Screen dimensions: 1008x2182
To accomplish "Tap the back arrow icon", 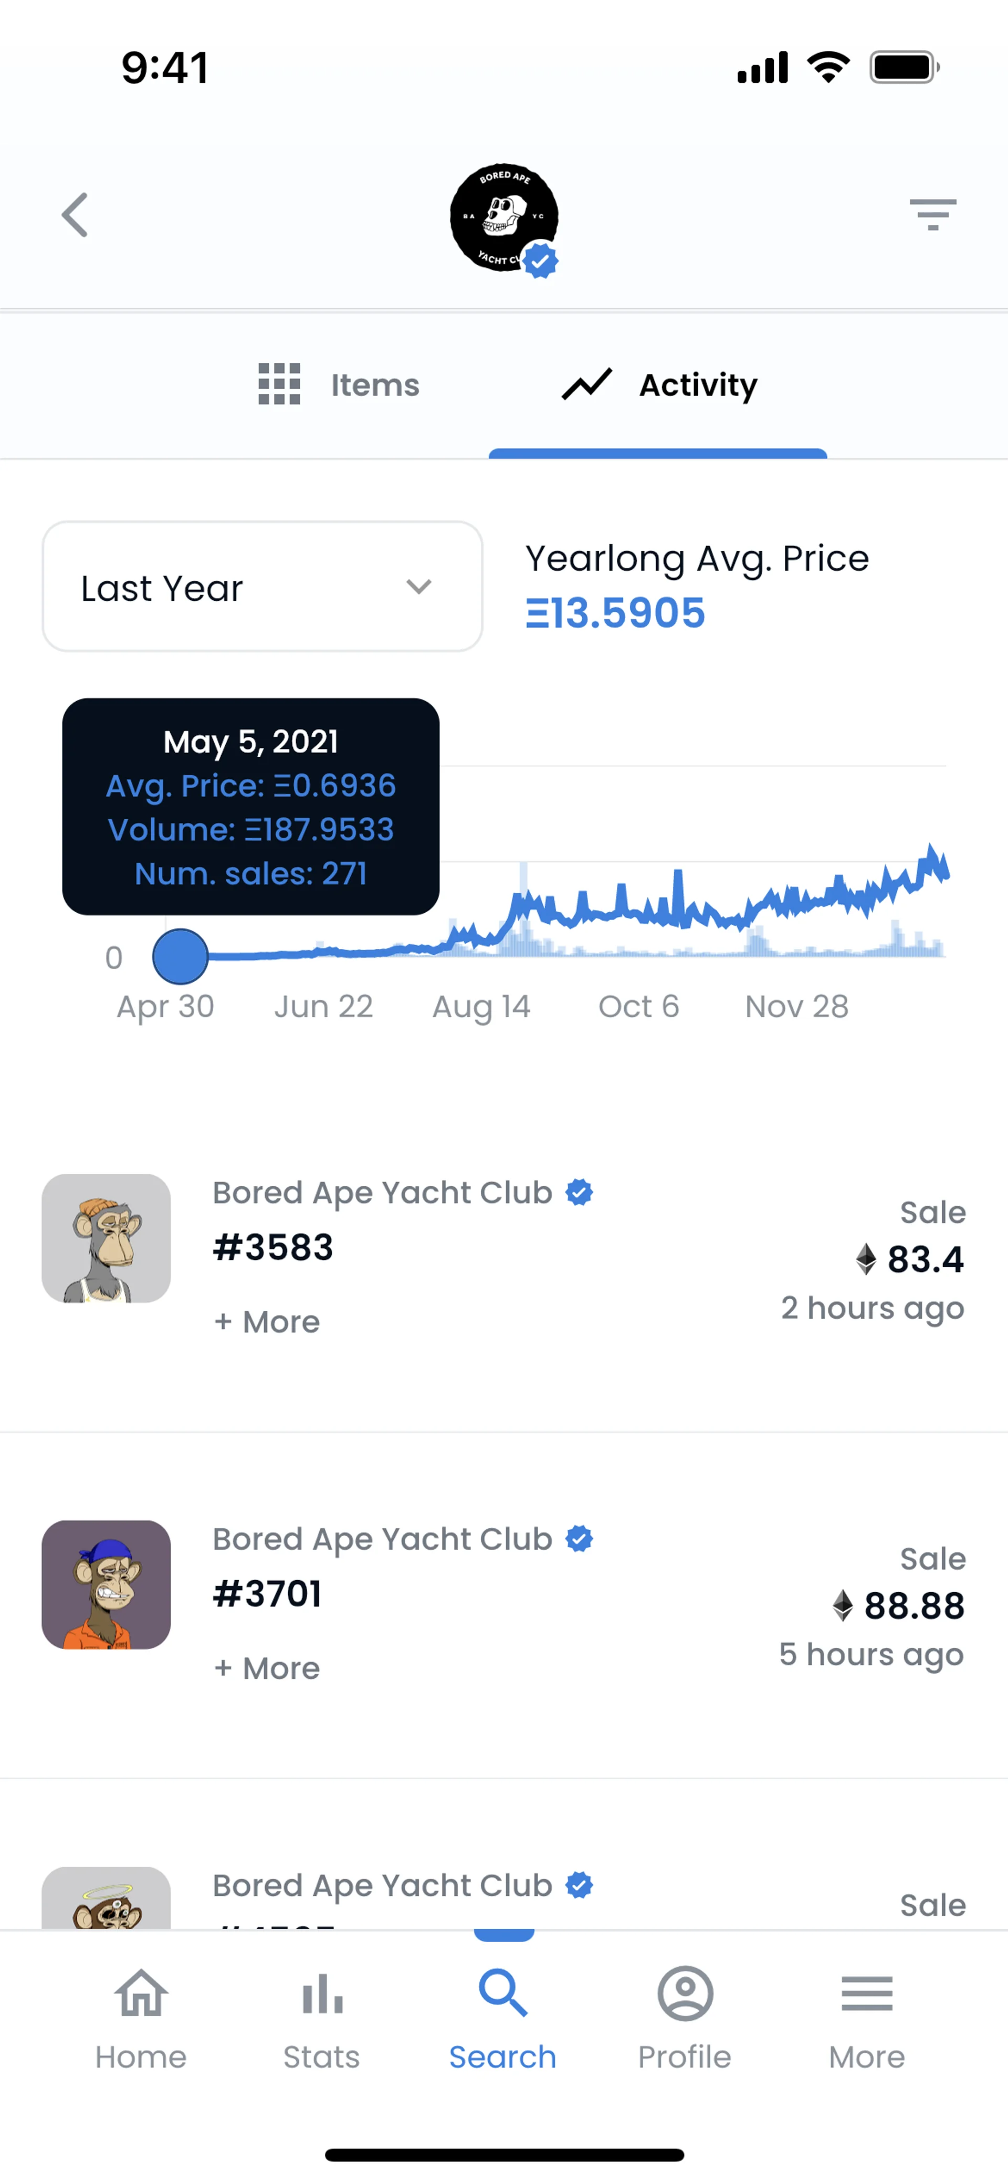I will pos(76,215).
